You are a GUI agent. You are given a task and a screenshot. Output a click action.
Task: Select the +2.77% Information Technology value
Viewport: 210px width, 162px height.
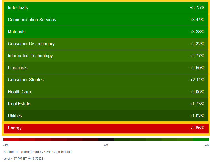click(x=197, y=56)
